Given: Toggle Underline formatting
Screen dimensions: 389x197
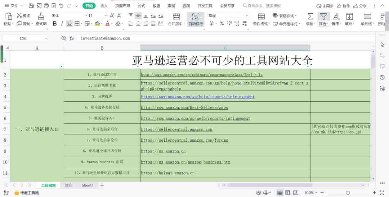Looking at the screenshot, I should [70, 23].
